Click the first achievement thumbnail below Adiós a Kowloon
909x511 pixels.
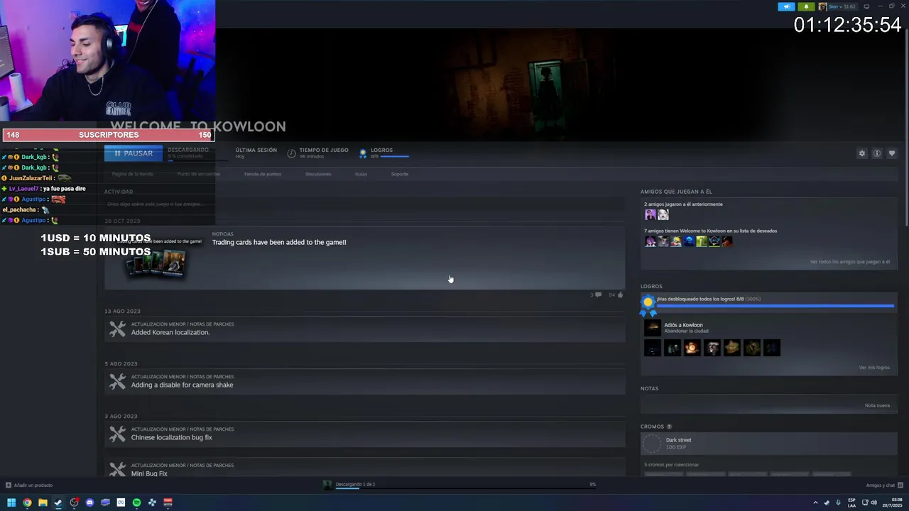click(652, 348)
